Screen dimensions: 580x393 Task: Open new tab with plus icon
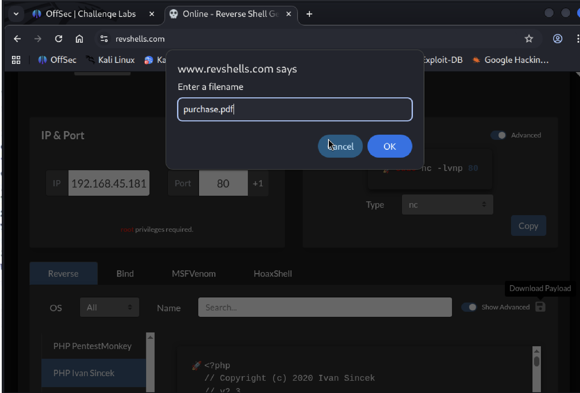(x=309, y=14)
